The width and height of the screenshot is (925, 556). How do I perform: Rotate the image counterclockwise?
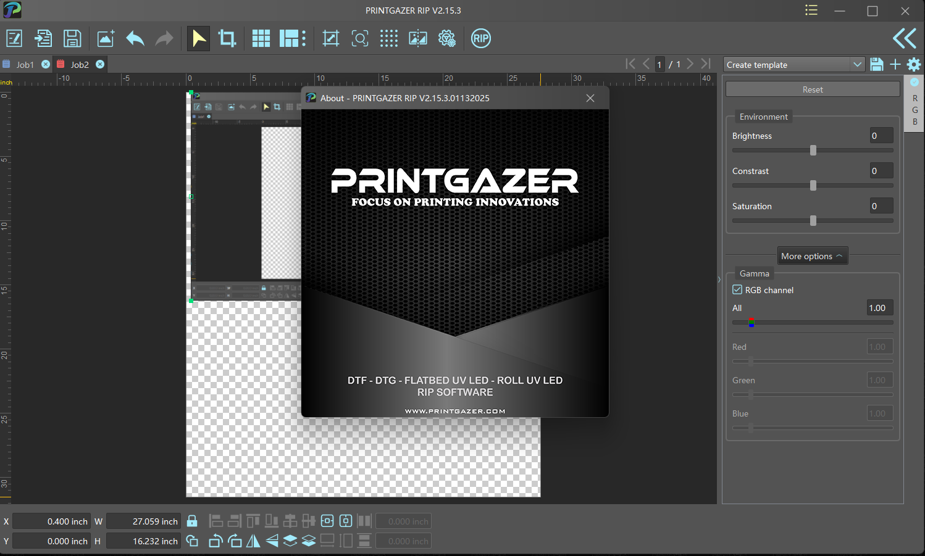216,541
